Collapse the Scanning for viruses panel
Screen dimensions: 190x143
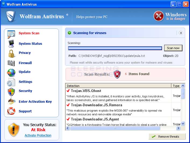pyautogui.click(x=181, y=33)
